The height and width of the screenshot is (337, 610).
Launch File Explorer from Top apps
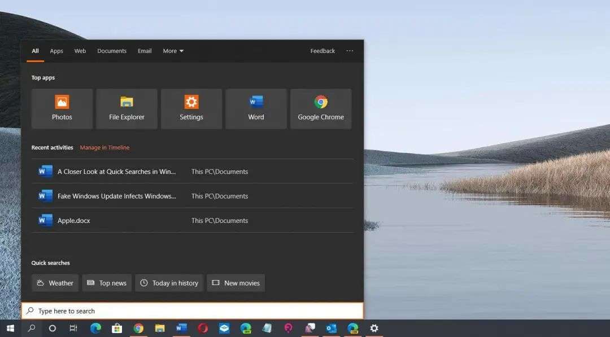click(x=127, y=108)
